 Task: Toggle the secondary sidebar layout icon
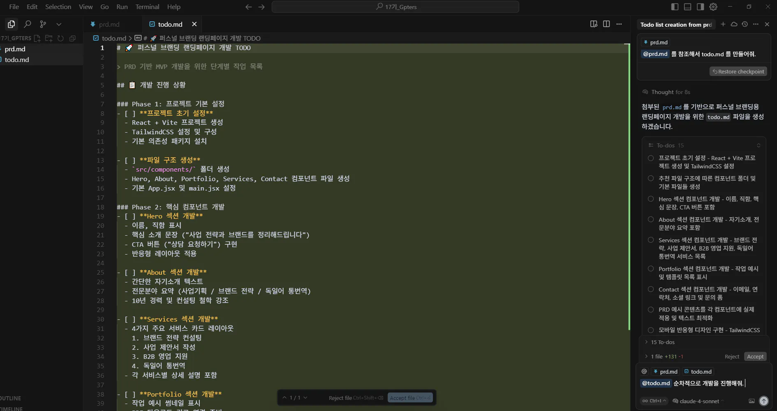click(701, 7)
